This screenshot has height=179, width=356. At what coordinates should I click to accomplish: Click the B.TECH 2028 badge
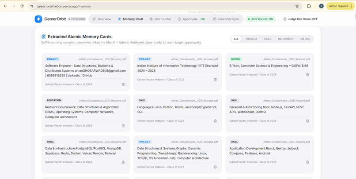[77, 19]
